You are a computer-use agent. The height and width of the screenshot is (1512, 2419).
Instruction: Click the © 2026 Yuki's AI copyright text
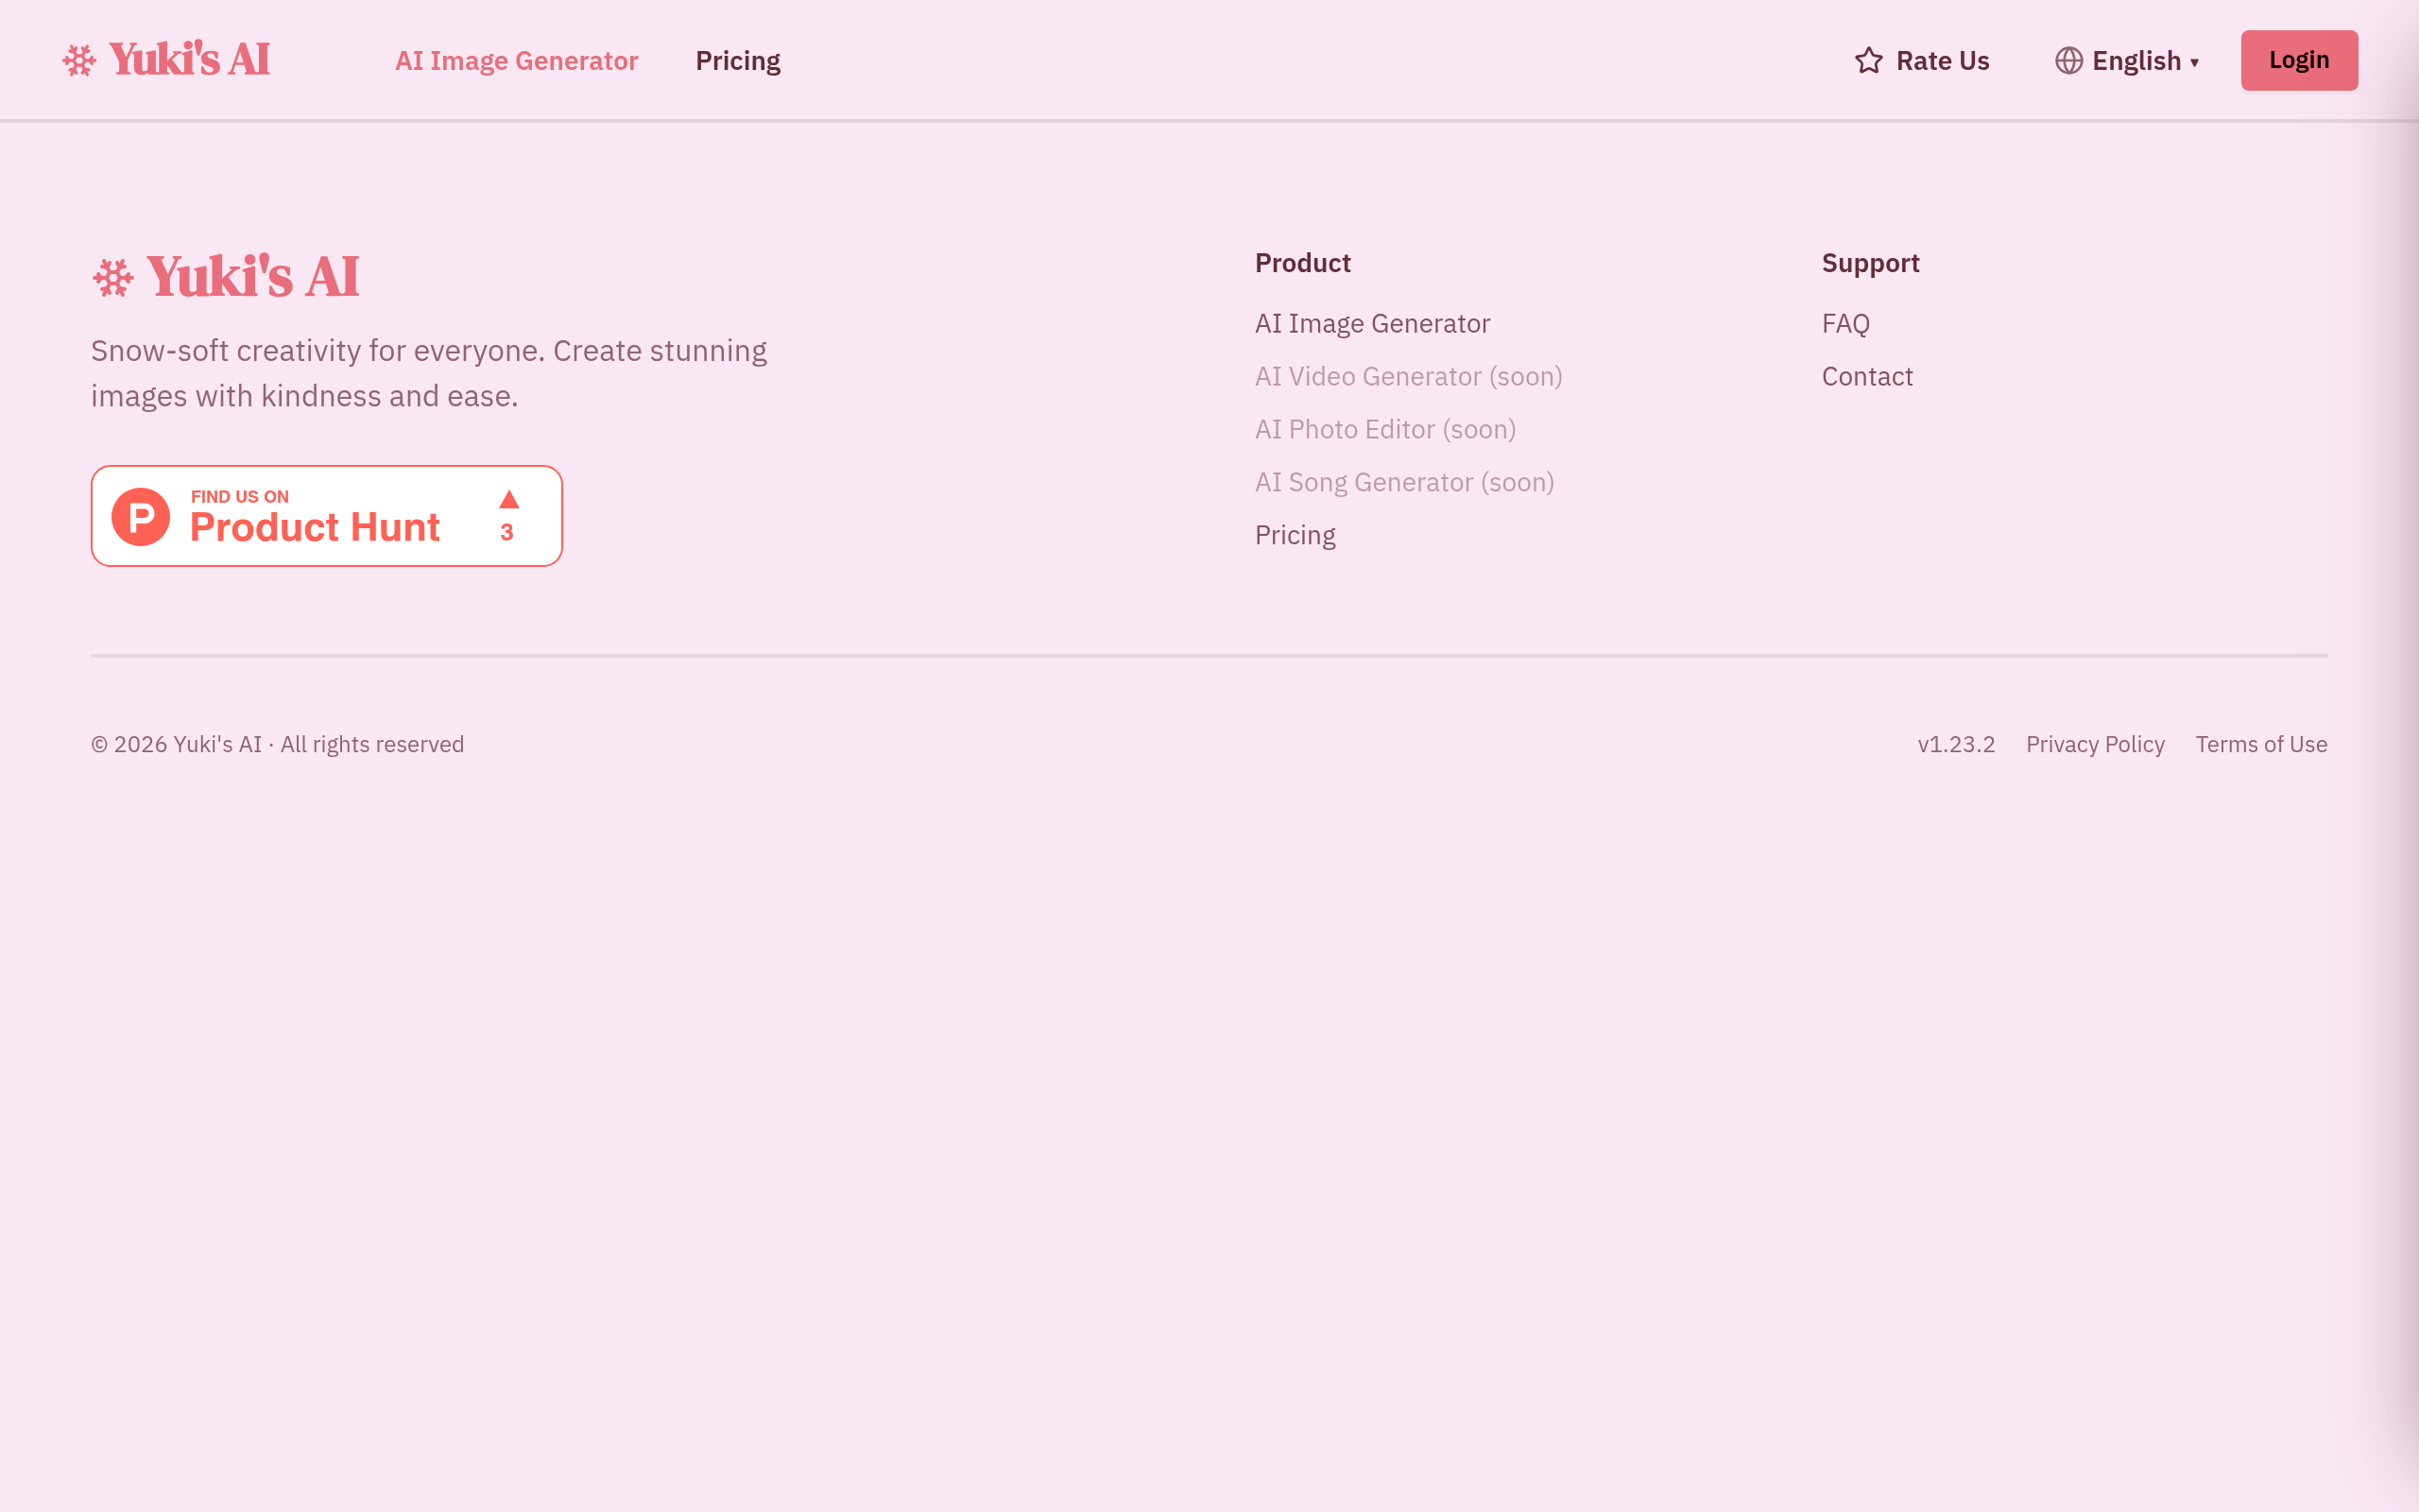coord(278,745)
